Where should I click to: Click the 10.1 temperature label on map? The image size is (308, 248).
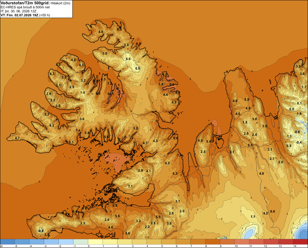110,94
